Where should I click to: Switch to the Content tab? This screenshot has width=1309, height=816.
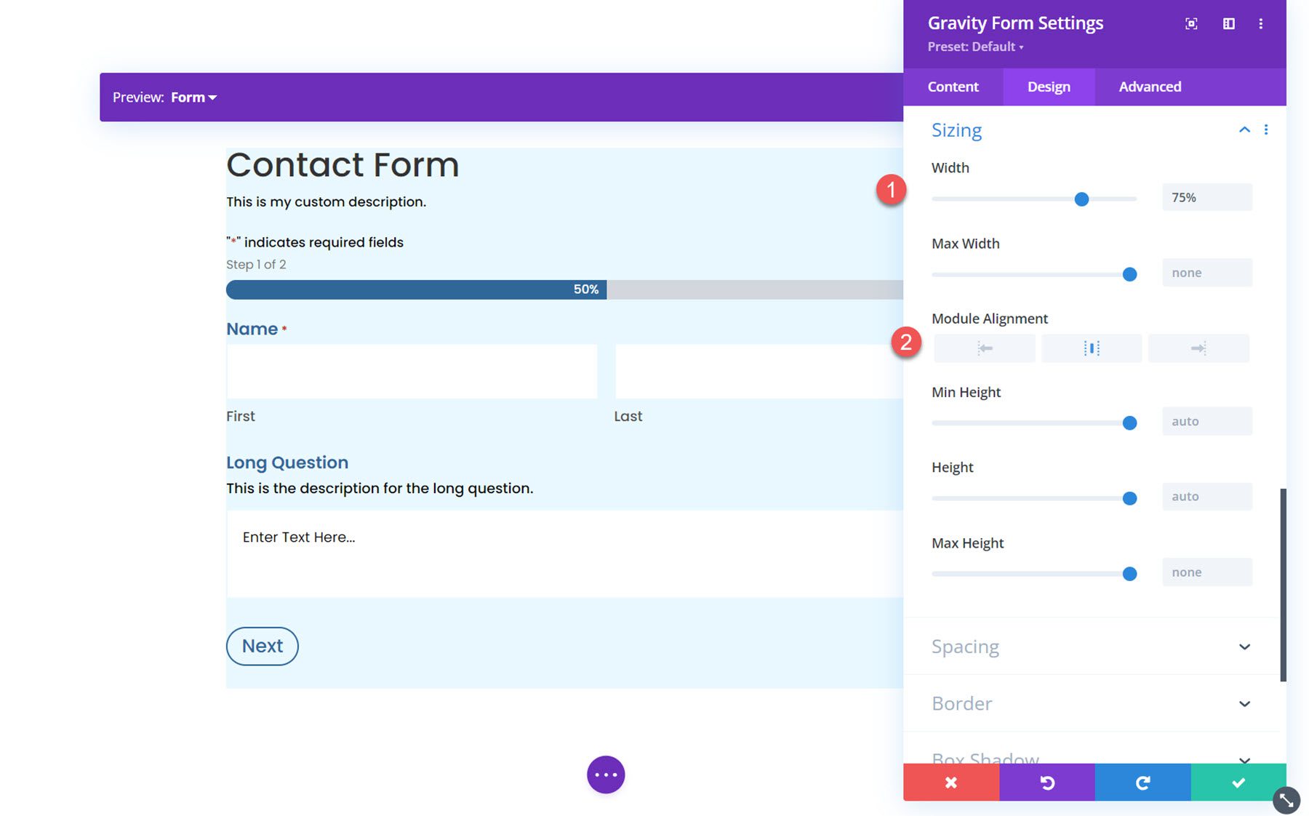coord(953,87)
